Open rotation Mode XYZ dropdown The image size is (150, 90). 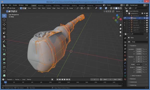139,64
